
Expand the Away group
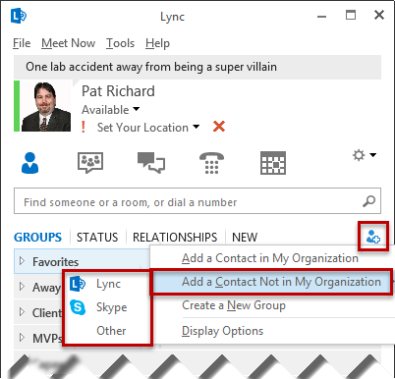point(22,287)
